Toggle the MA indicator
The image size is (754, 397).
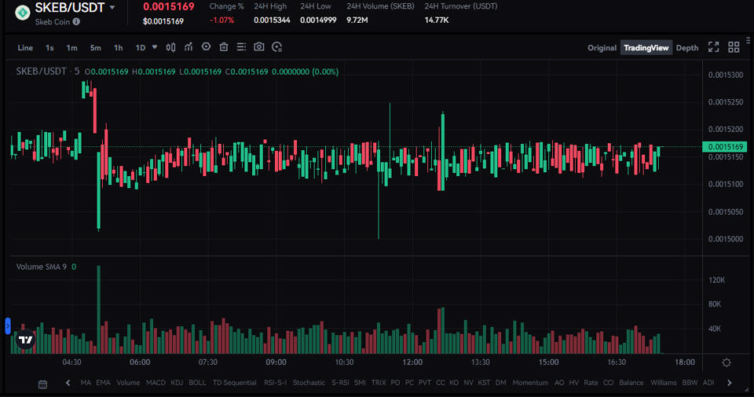(x=86, y=383)
